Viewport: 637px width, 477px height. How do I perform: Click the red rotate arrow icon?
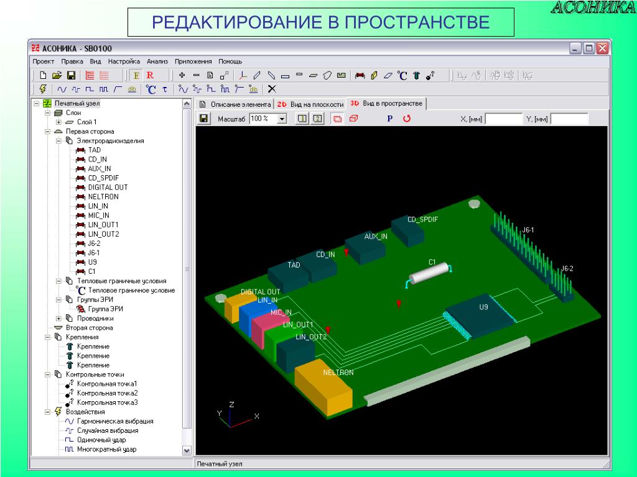point(407,119)
